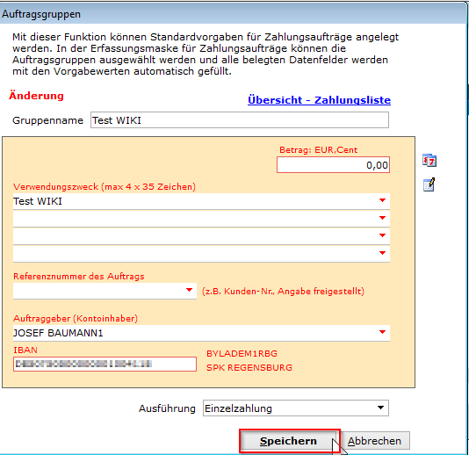
Task: Expand fourth Verwendungszweck line dropdown arrow
Action: tap(382, 253)
